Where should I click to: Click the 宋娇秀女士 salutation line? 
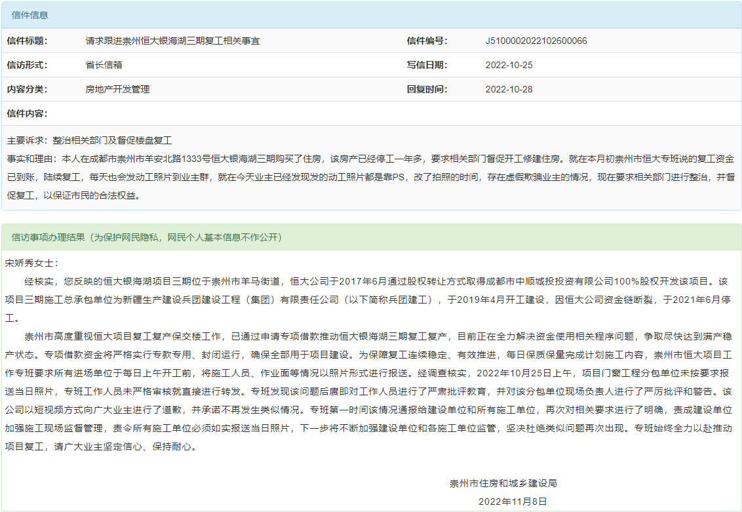tap(31, 263)
